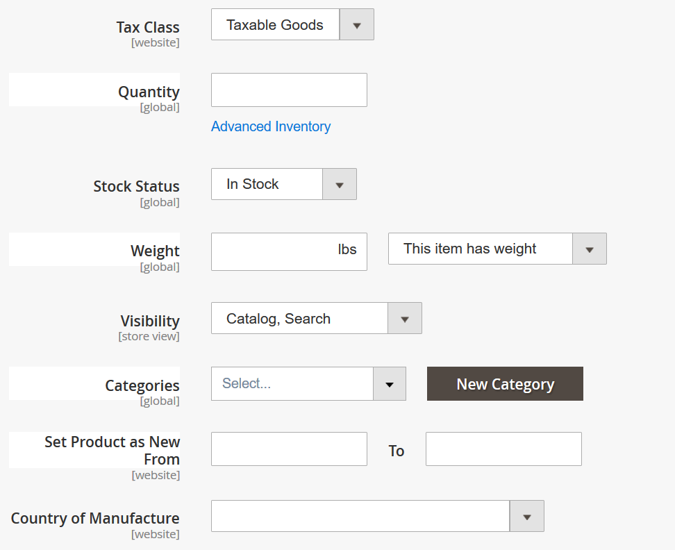The height and width of the screenshot is (550, 675).
Task: Expand the Country of Manufacture dropdown
Action: (377, 516)
